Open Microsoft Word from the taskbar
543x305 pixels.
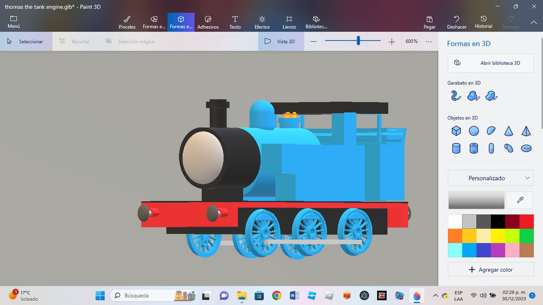tap(294, 295)
